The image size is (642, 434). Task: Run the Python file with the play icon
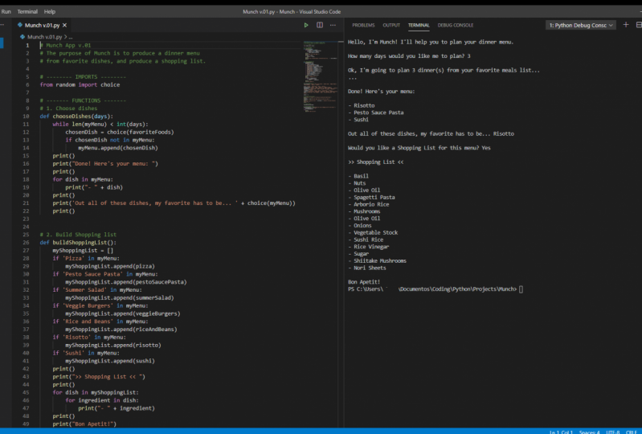tap(306, 25)
